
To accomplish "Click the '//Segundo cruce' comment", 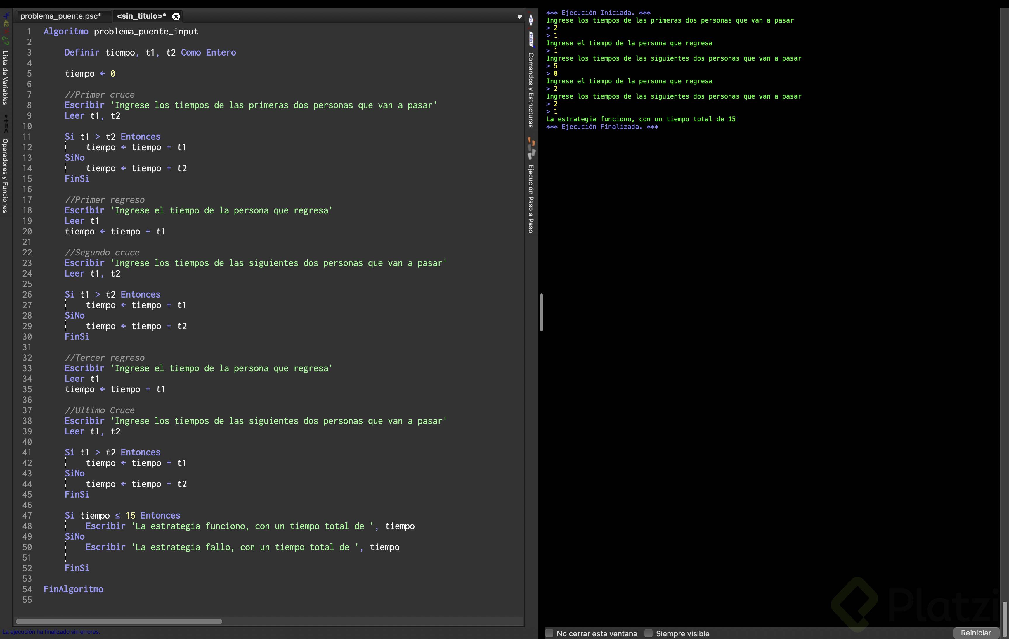I will pos(102,252).
